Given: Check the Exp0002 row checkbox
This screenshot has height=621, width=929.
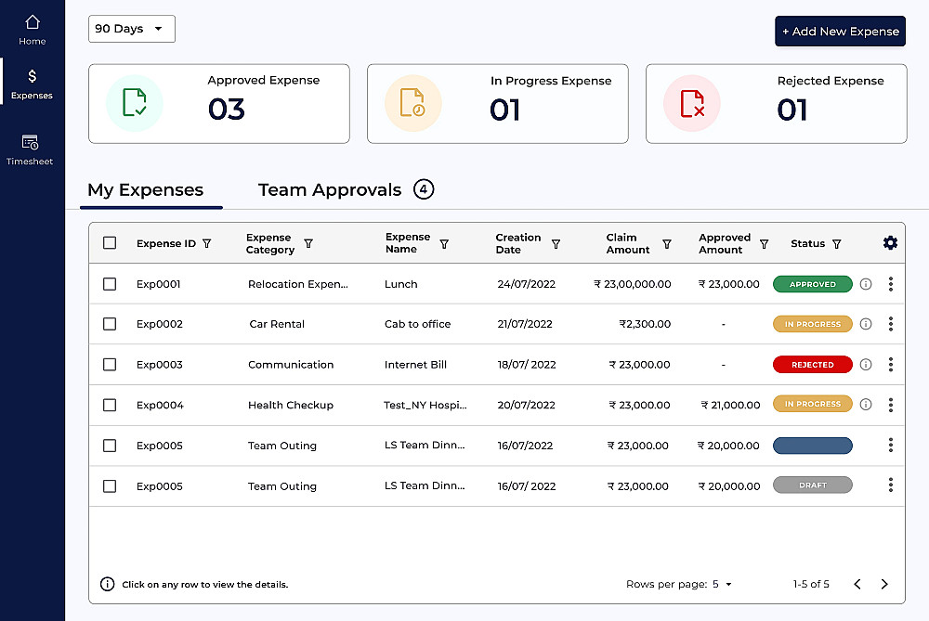Looking at the screenshot, I should pos(110,324).
